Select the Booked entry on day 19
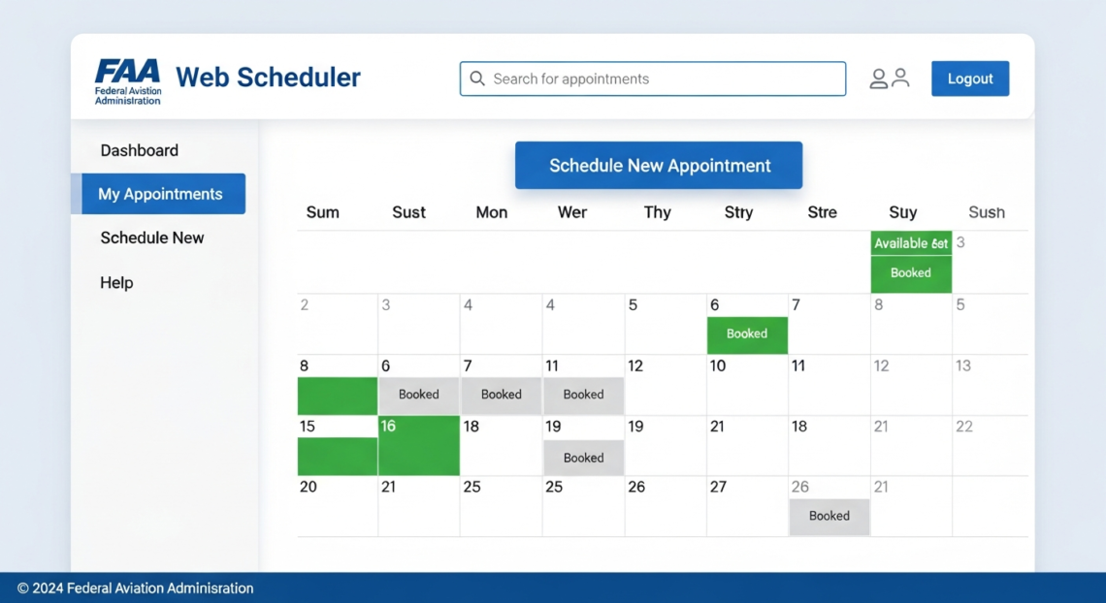The width and height of the screenshot is (1106, 603). tap(583, 458)
